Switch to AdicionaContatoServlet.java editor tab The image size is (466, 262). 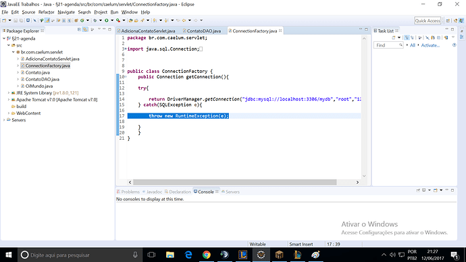pyautogui.click(x=147, y=30)
